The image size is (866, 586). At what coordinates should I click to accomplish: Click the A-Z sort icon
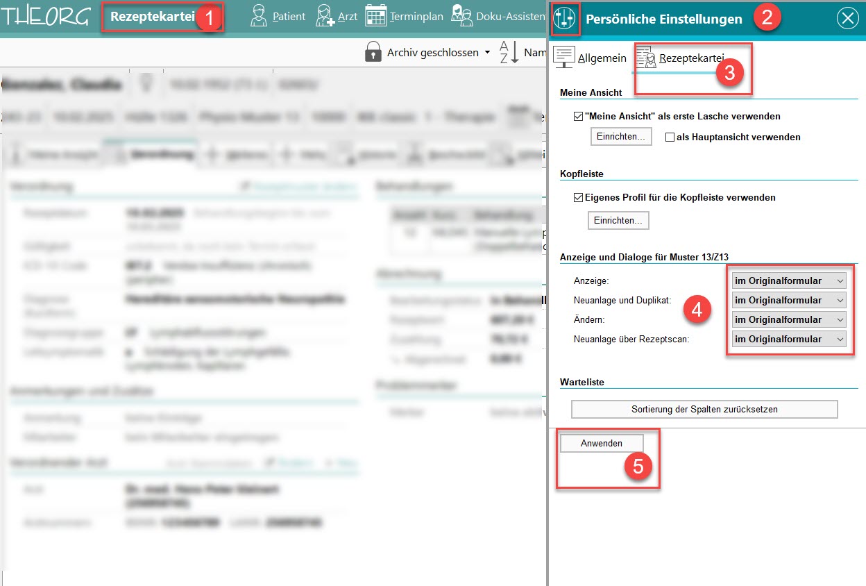click(x=509, y=52)
